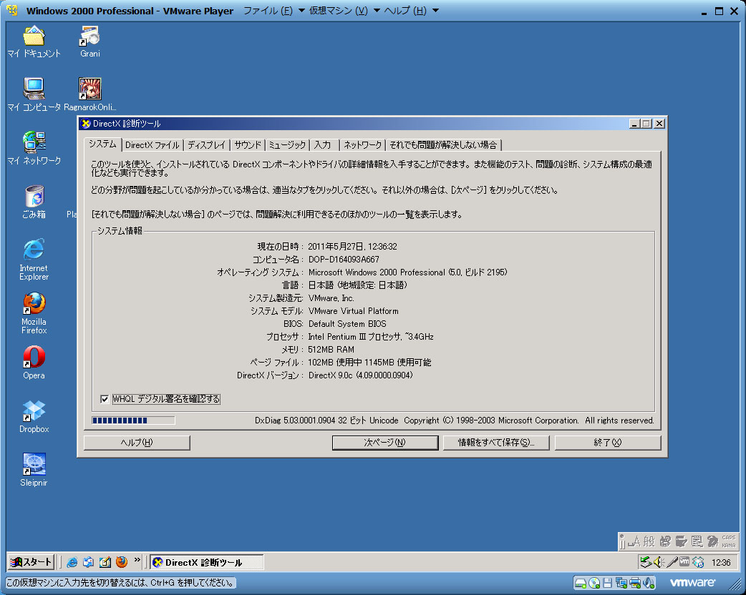Screen dimensions: 746x595
Task: Uncheck the WHQL デジタル署名を確認する checkbox
Action: pyautogui.click(x=105, y=399)
